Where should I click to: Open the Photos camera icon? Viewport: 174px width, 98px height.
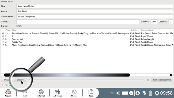(x=74, y=93)
